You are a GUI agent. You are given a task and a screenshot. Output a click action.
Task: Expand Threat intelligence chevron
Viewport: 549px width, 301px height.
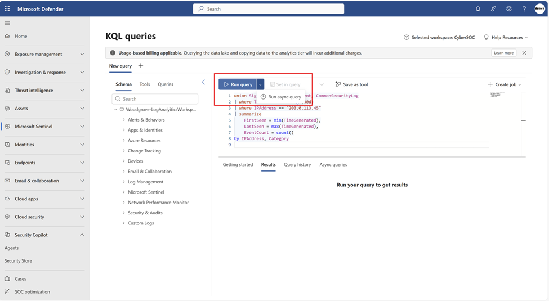82,90
